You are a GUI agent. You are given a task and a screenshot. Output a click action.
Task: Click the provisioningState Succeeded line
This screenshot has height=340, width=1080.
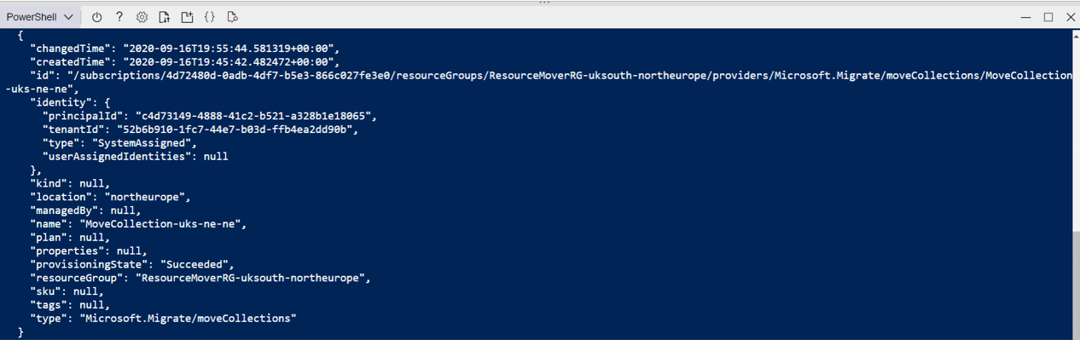(132, 265)
